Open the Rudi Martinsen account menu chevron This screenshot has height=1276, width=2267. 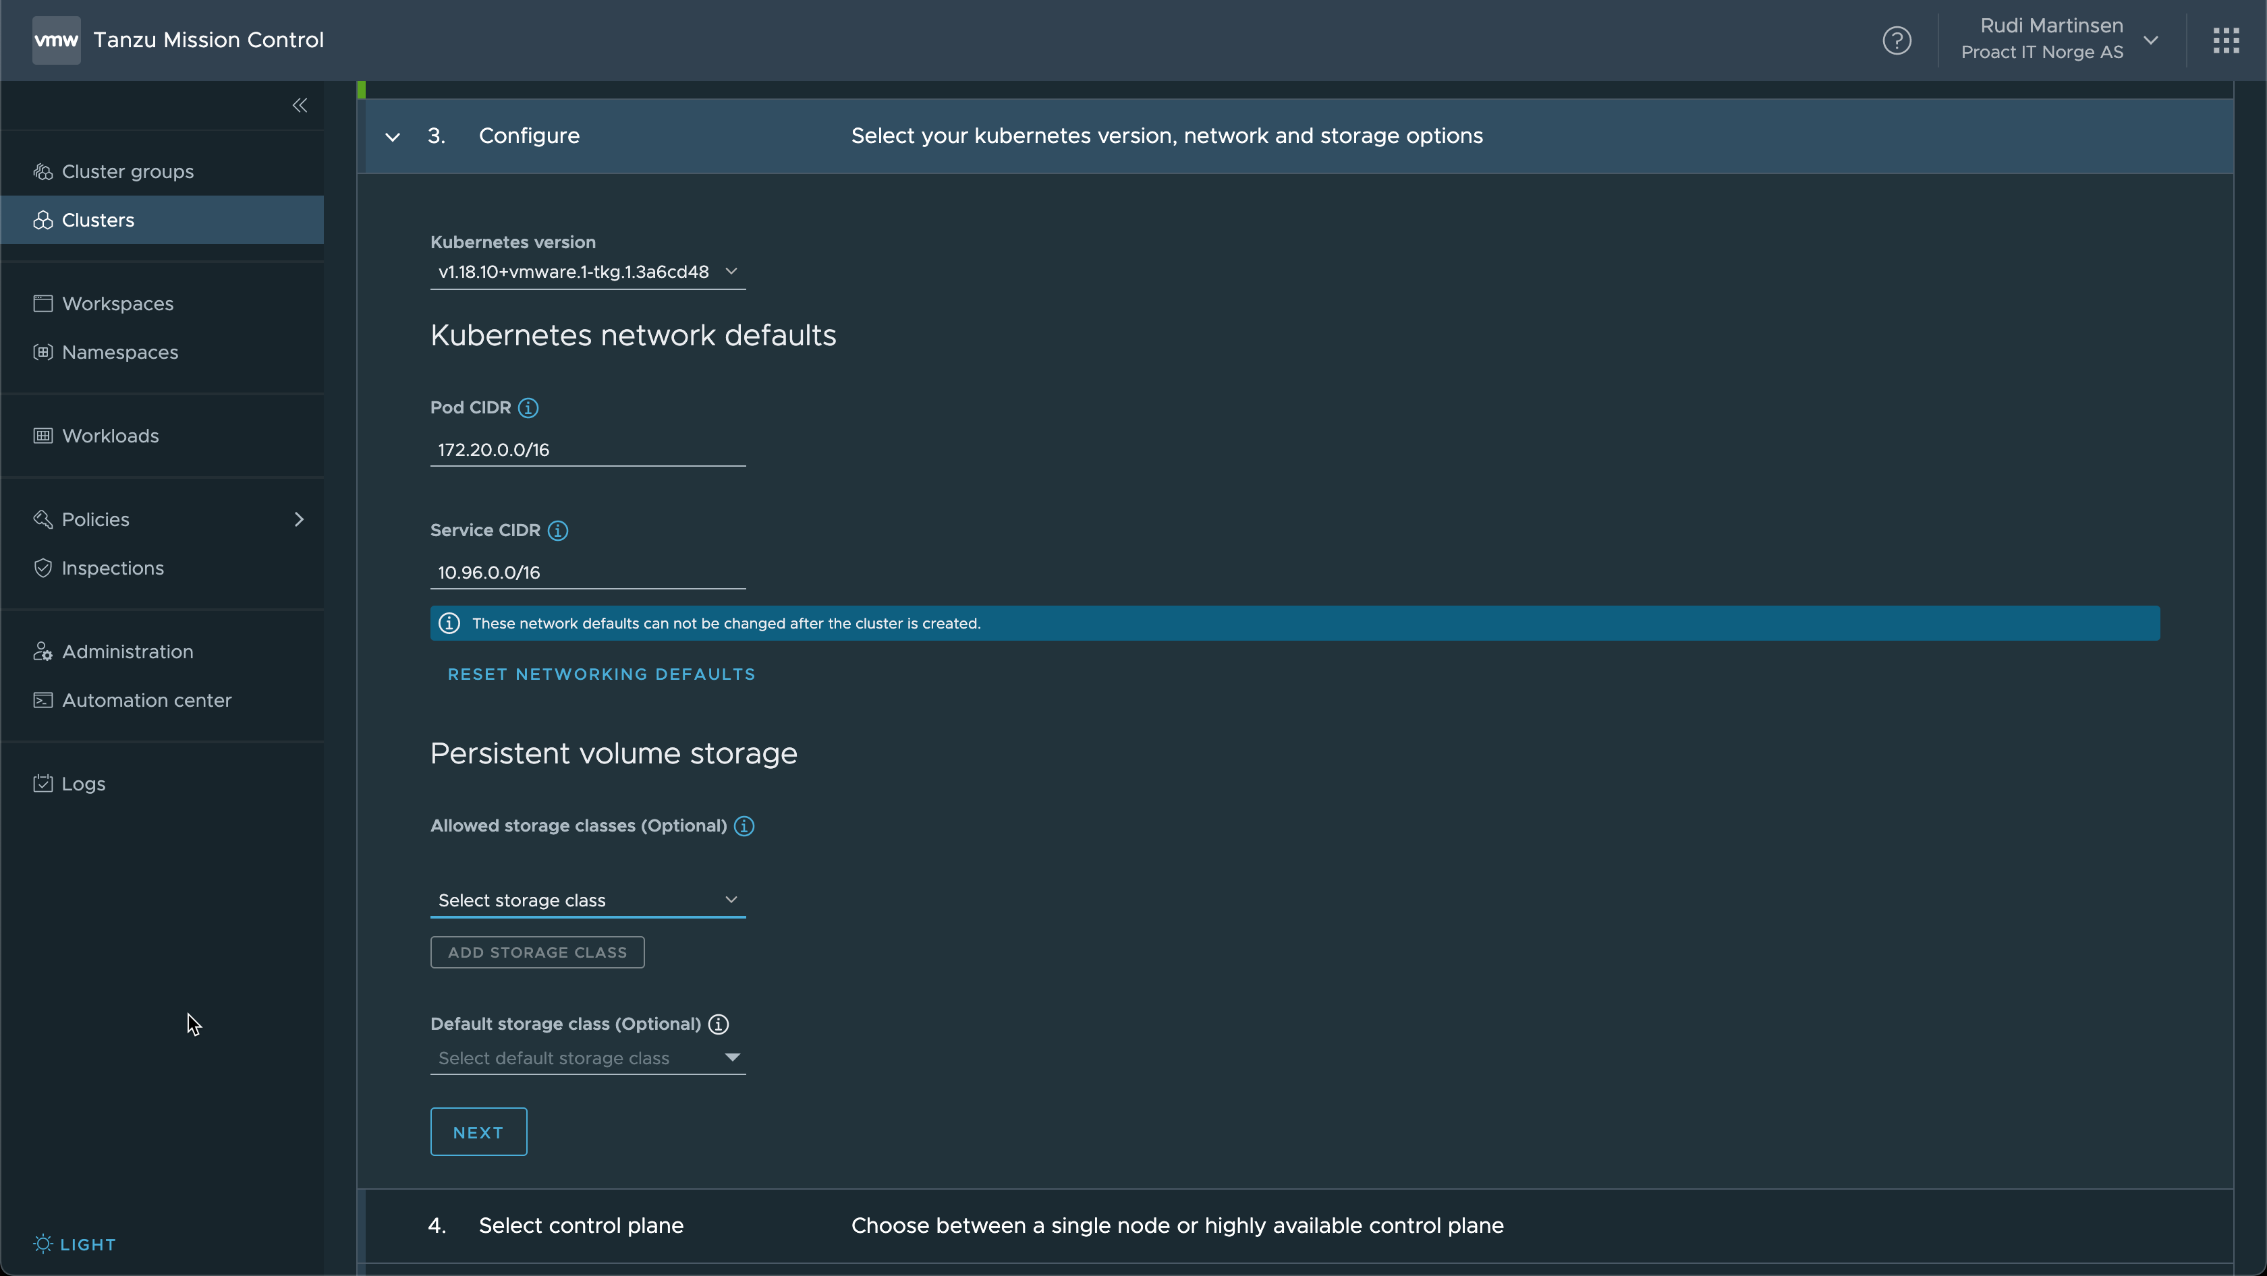point(2151,40)
